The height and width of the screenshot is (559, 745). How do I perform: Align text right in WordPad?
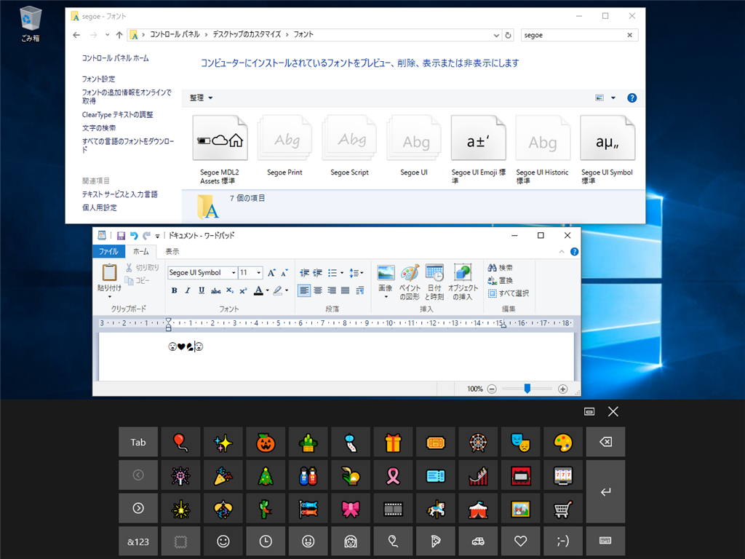[332, 290]
